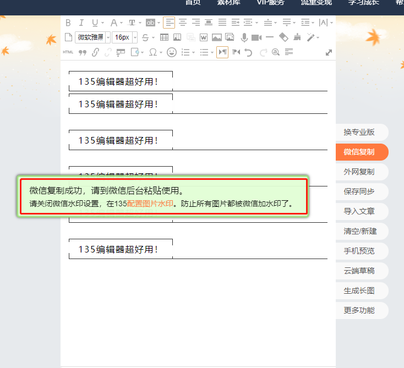The image size is (404, 368).
Task: Click the 微信复制 button
Action: [x=362, y=152]
